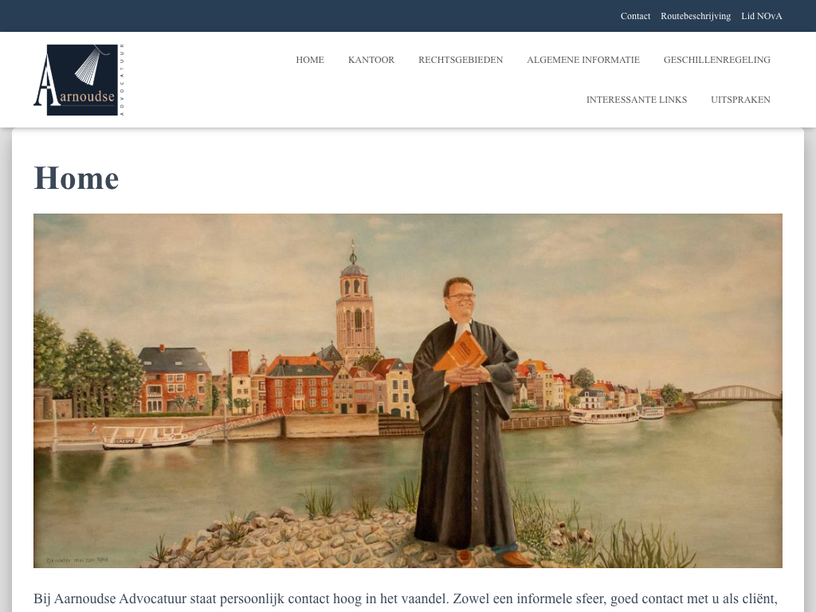Open the KANTOOR menu item
This screenshot has width=816, height=612.
pyautogui.click(x=371, y=60)
